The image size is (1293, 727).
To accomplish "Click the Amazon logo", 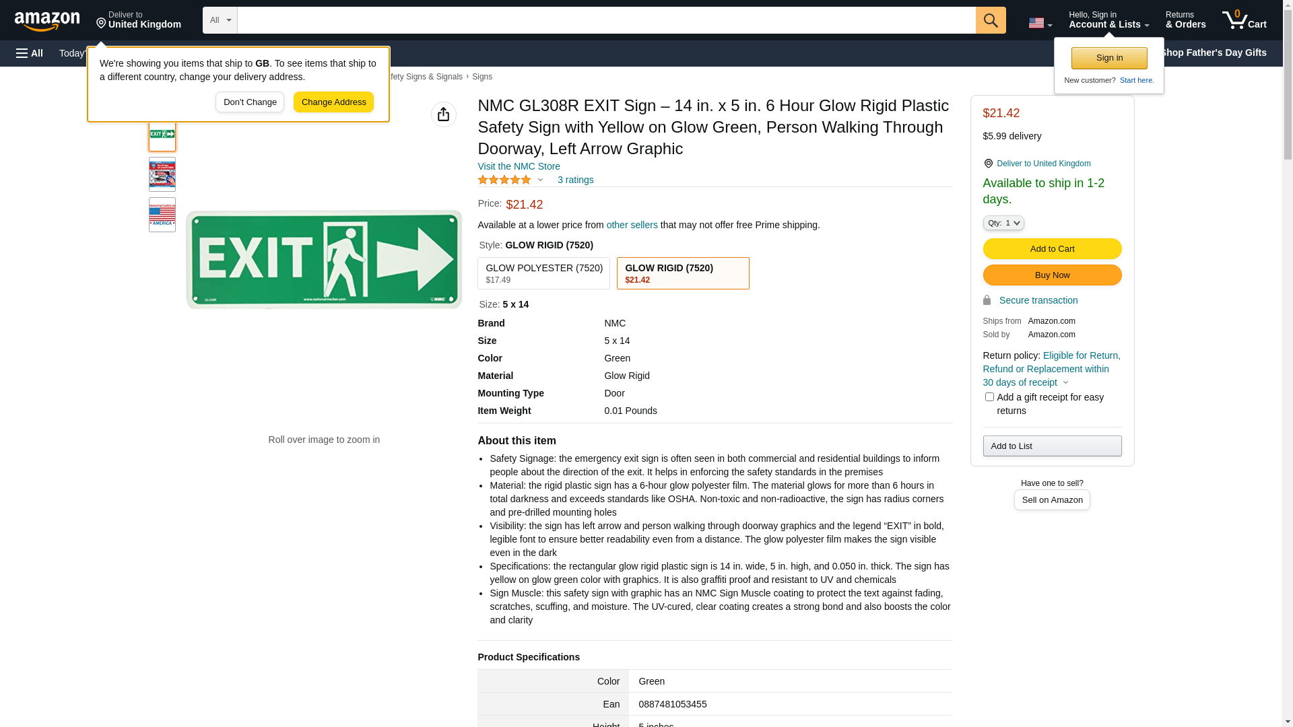I will click(x=47, y=21).
